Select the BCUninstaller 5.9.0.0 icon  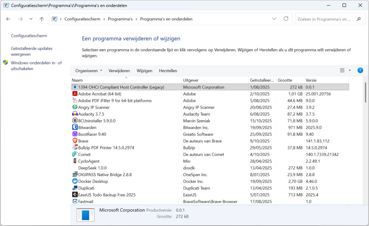pyautogui.click(x=75, y=120)
